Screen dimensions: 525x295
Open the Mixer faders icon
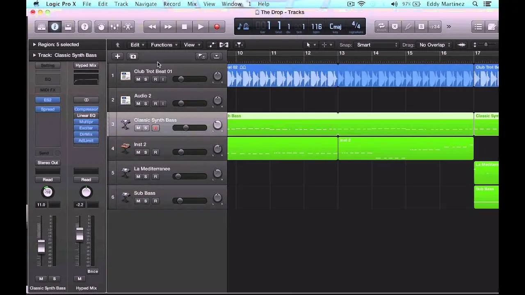(x=115, y=27)
